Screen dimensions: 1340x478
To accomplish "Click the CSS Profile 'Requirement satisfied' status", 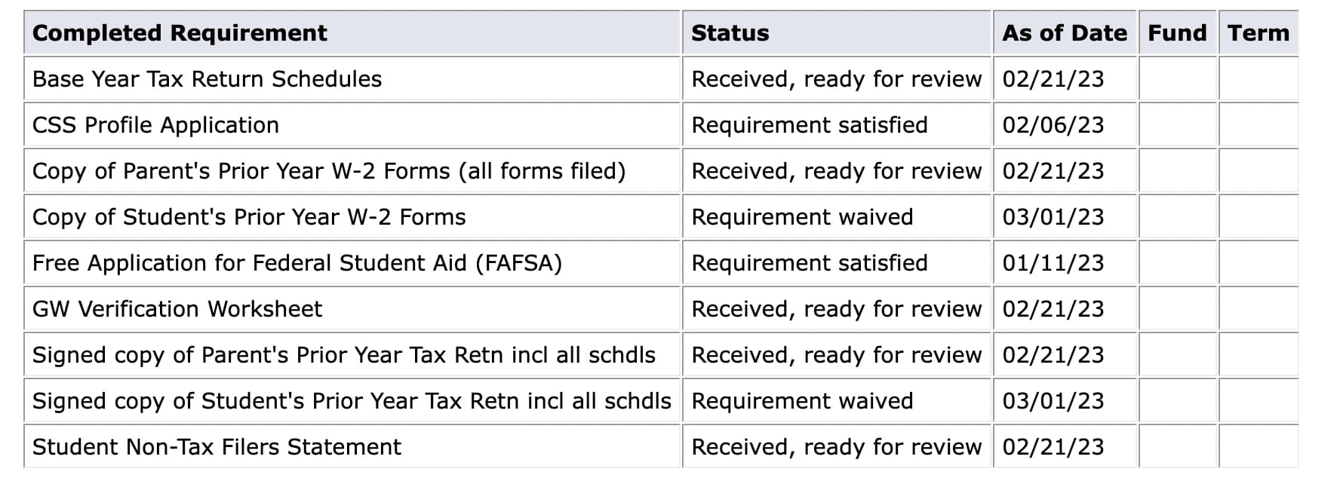I will 810,125.
